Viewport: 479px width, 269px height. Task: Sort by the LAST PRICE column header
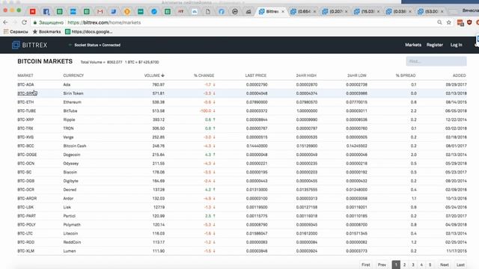pos(256,75)
